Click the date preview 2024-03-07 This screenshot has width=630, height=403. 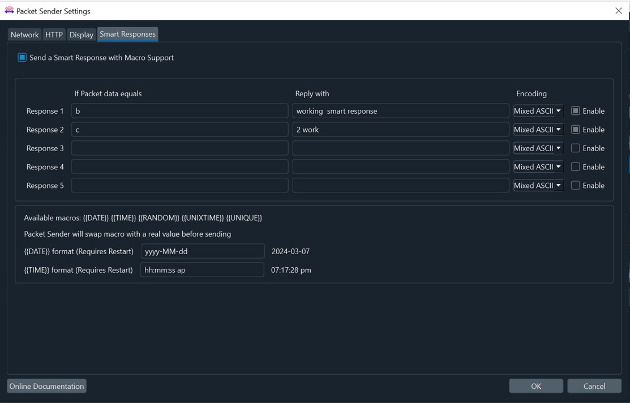pos(290,251)
